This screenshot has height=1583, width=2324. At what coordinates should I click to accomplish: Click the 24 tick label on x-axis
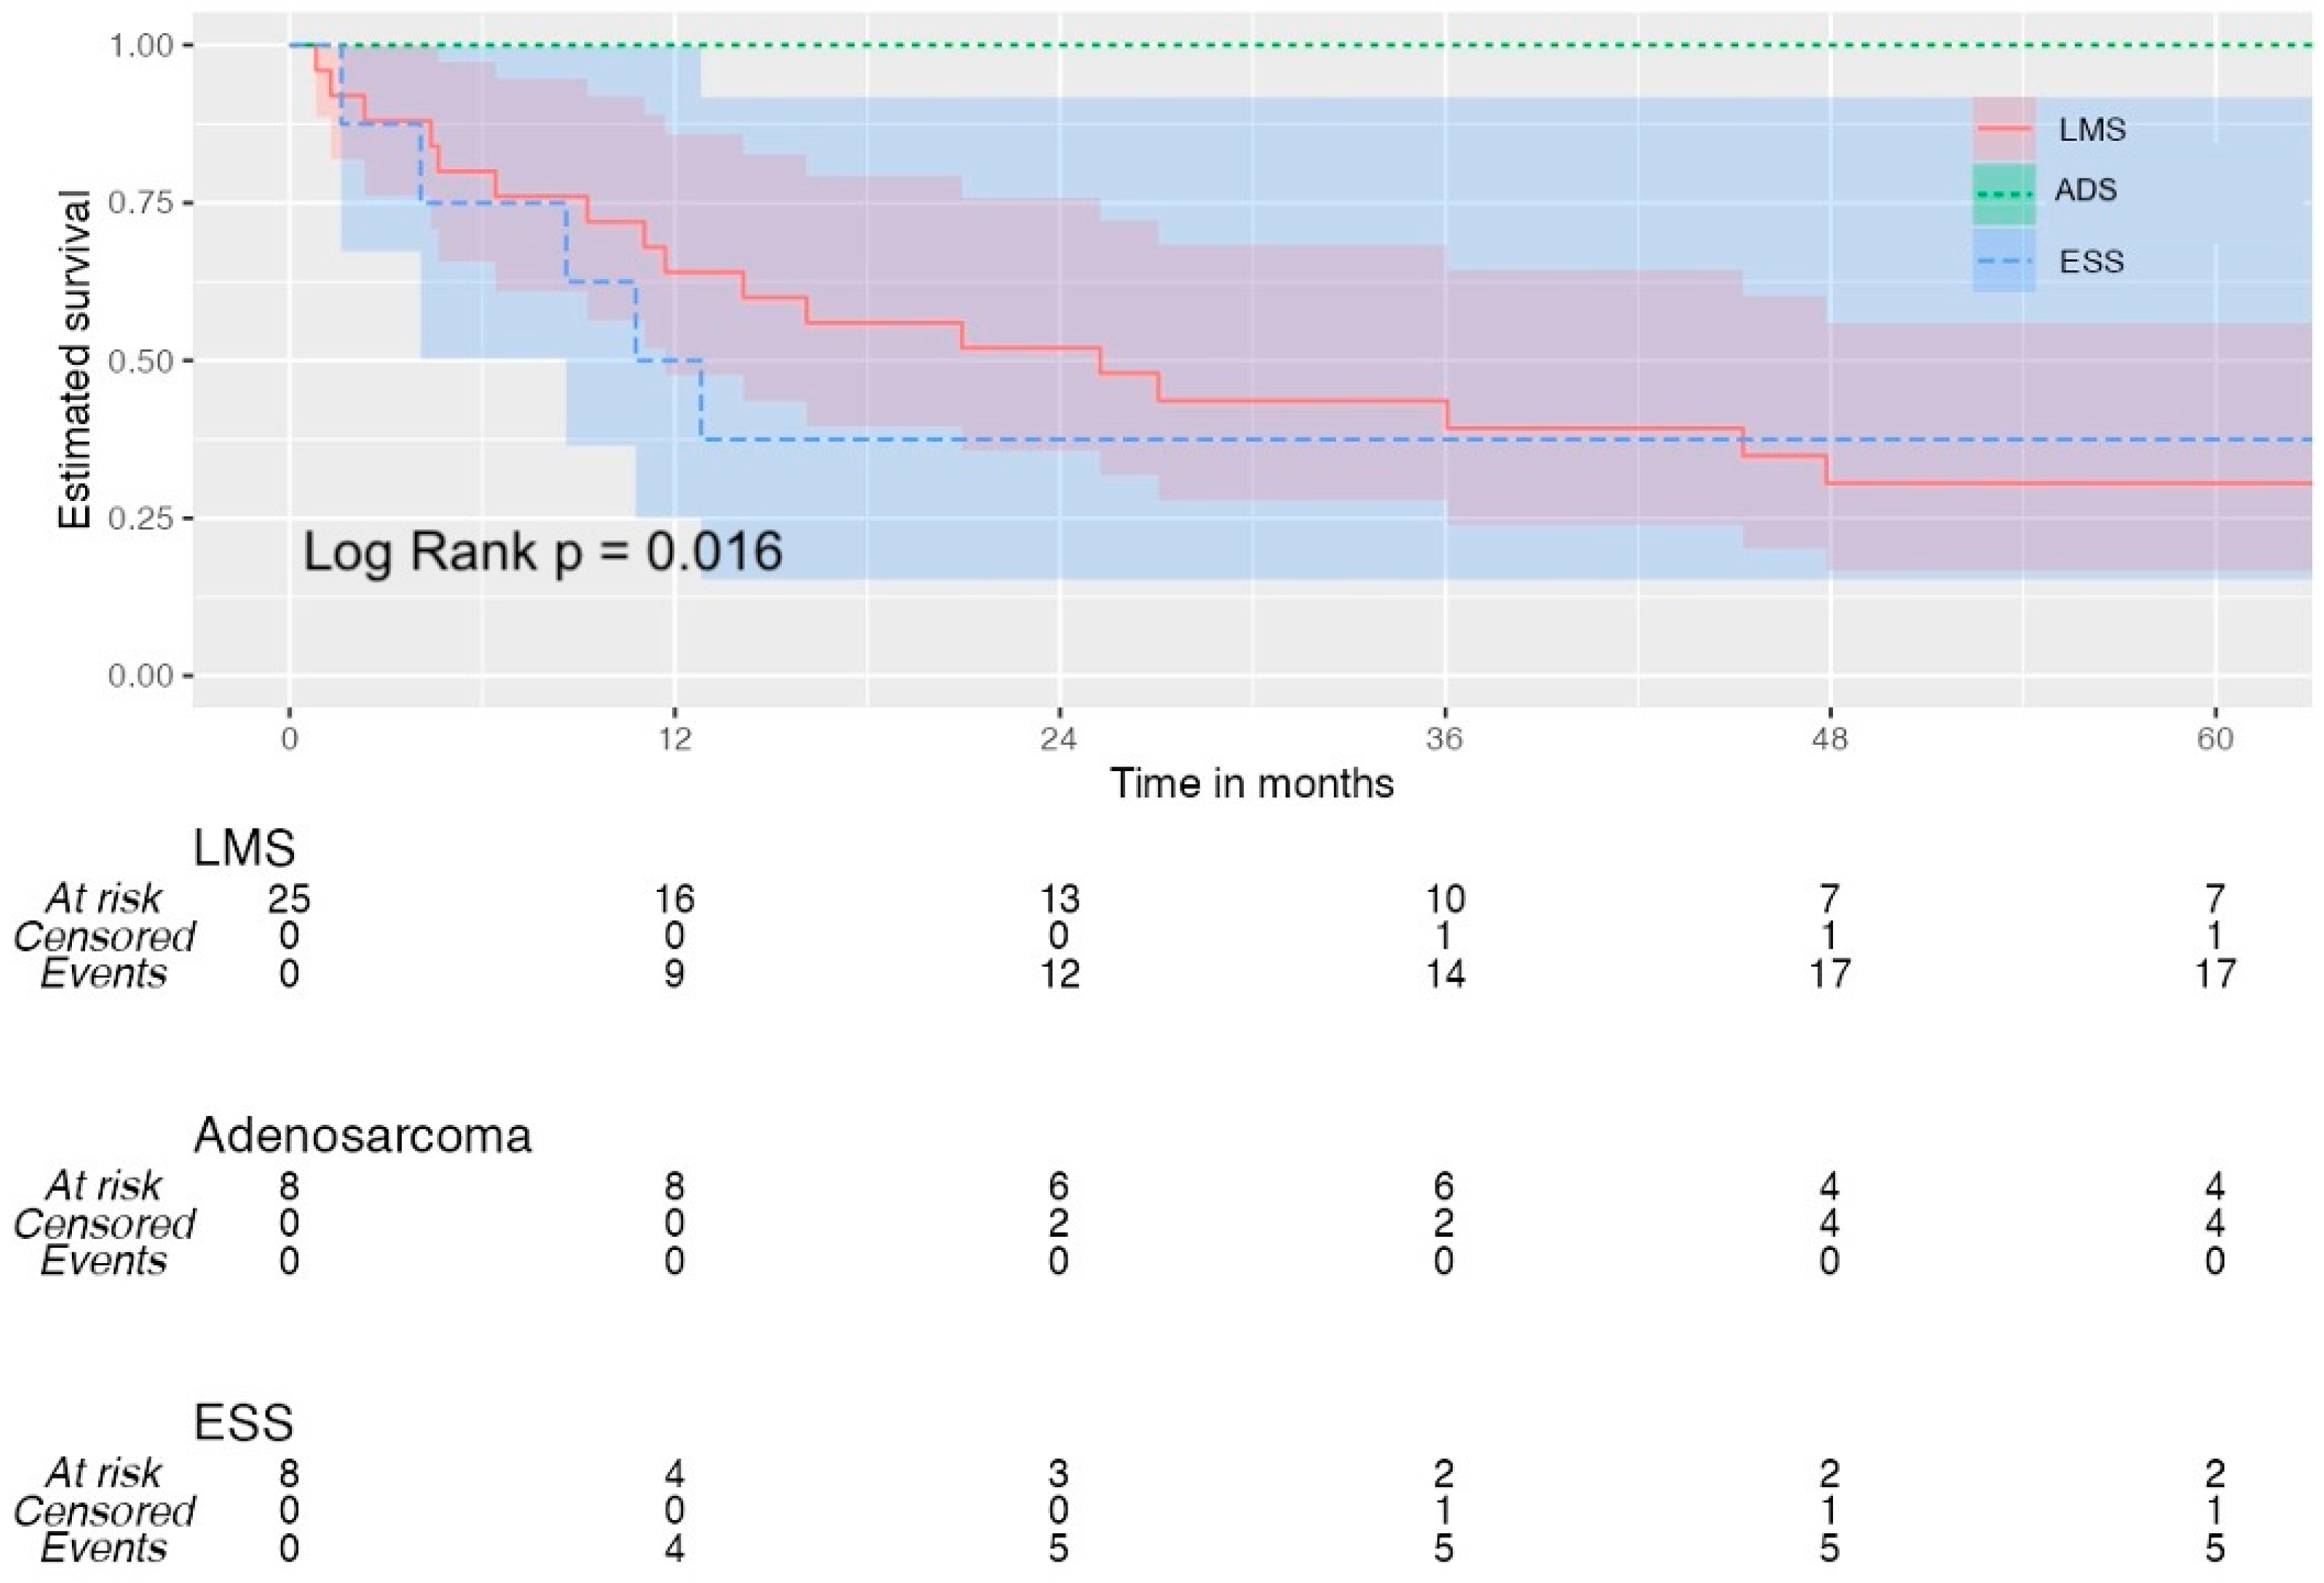click(1059, 739)
